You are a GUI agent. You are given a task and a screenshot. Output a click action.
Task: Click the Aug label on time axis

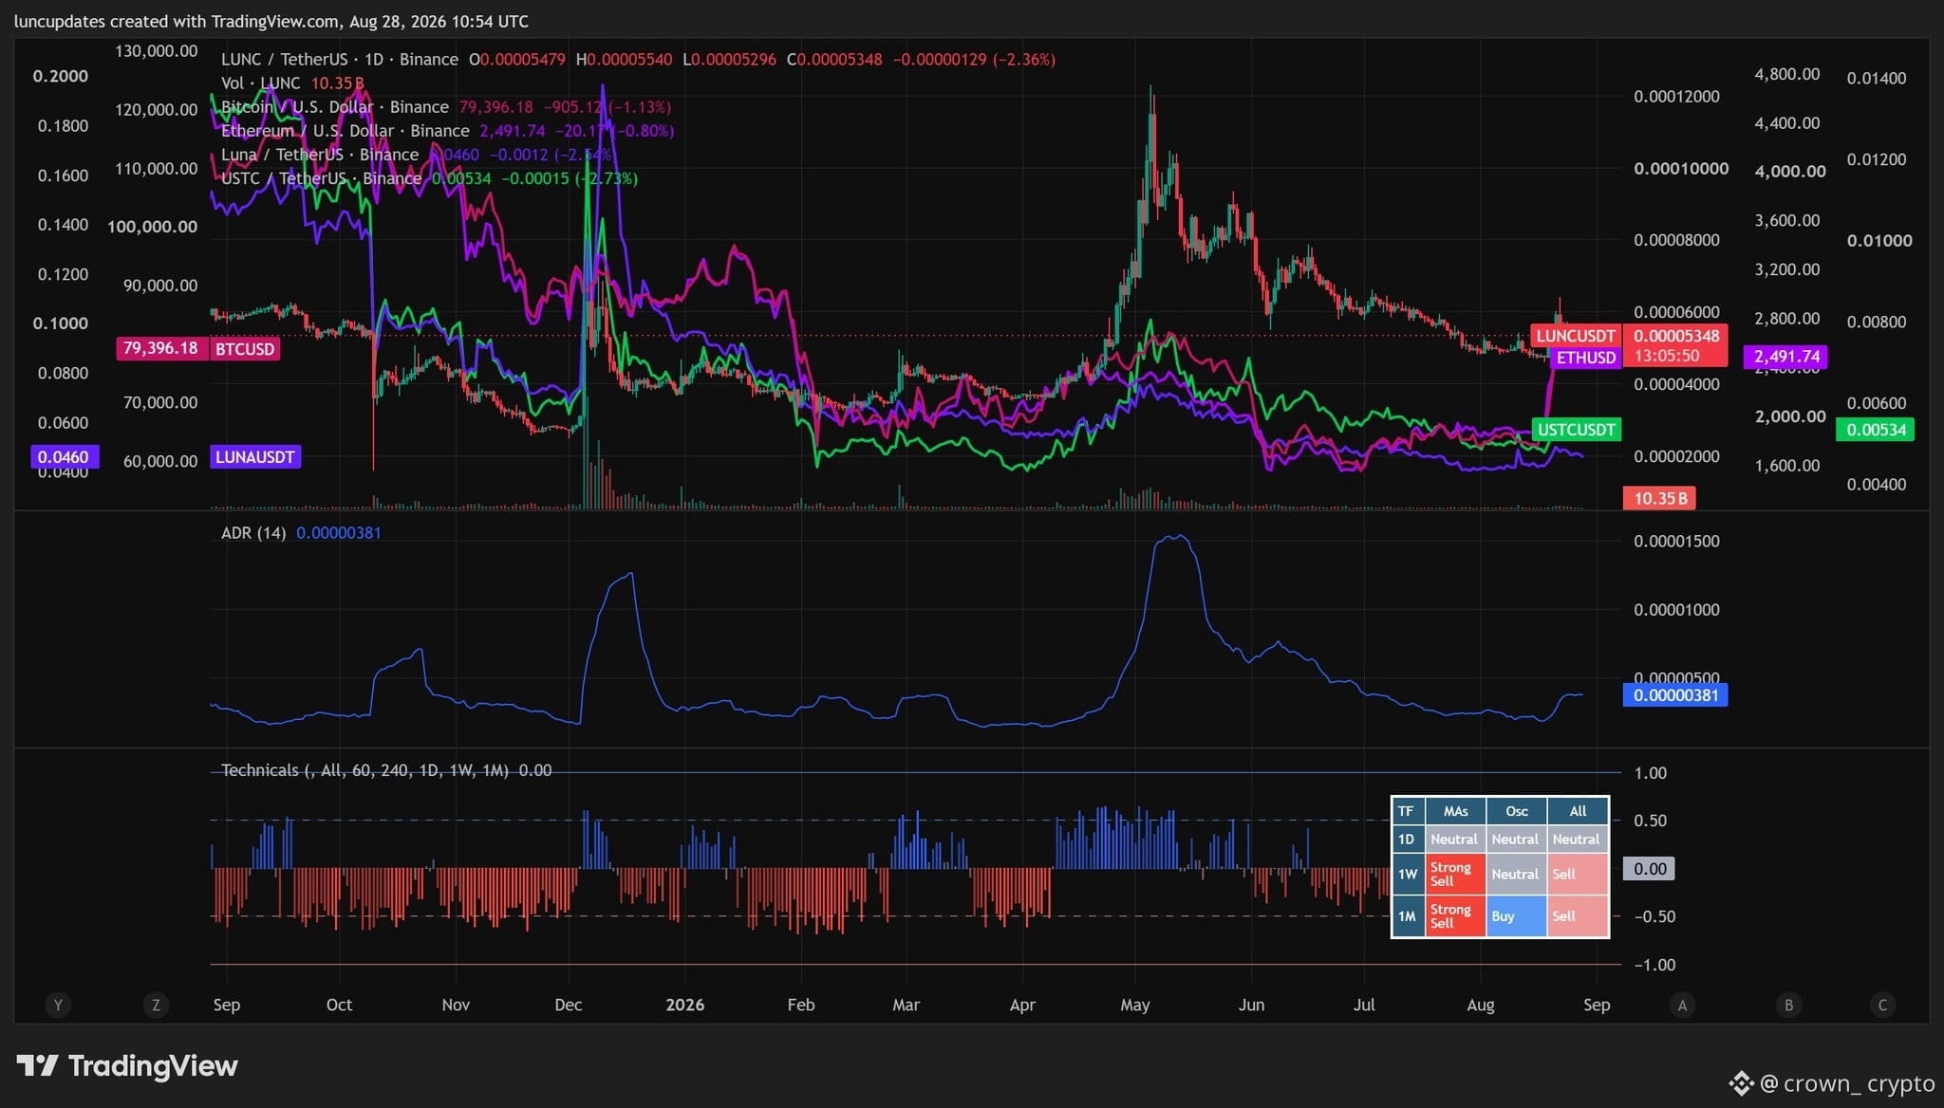point(1481,1005)
